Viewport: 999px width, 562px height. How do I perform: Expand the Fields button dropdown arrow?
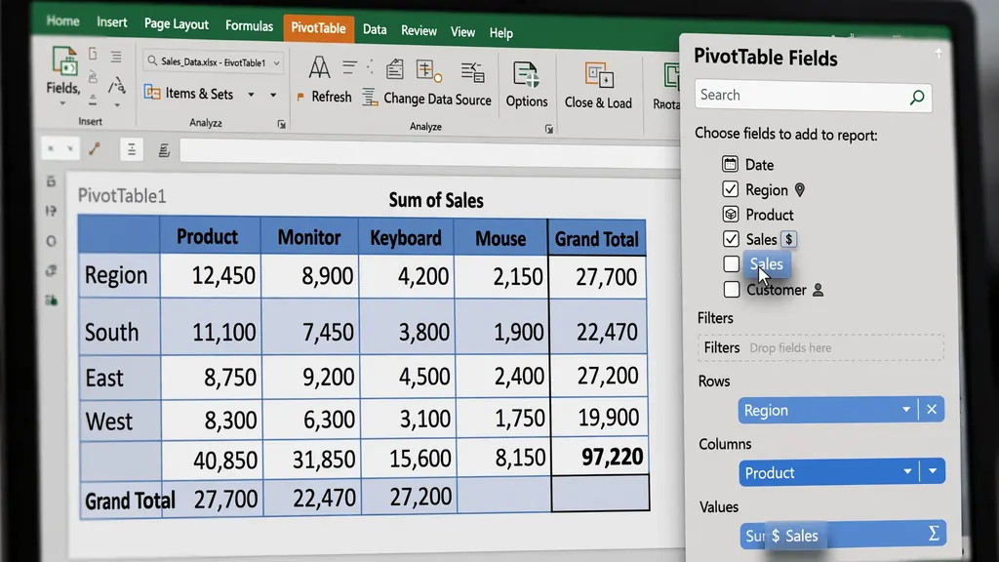pos(62,103)
